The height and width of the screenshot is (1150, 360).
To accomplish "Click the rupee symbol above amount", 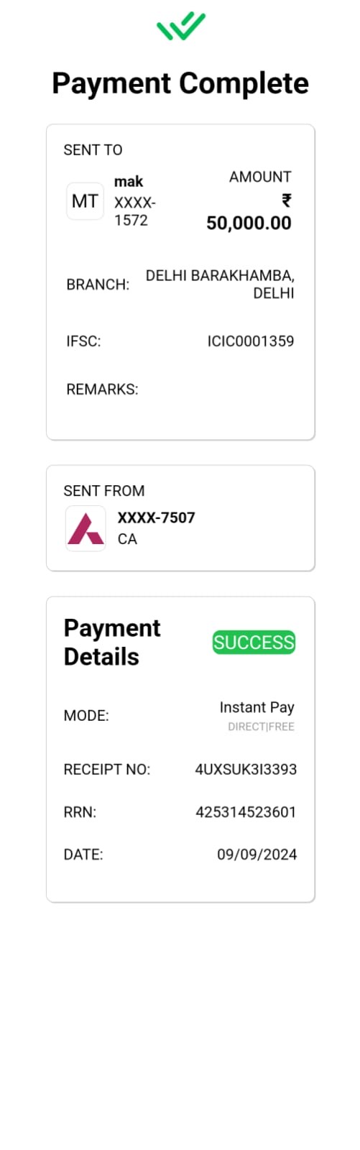I will (286, 200).
